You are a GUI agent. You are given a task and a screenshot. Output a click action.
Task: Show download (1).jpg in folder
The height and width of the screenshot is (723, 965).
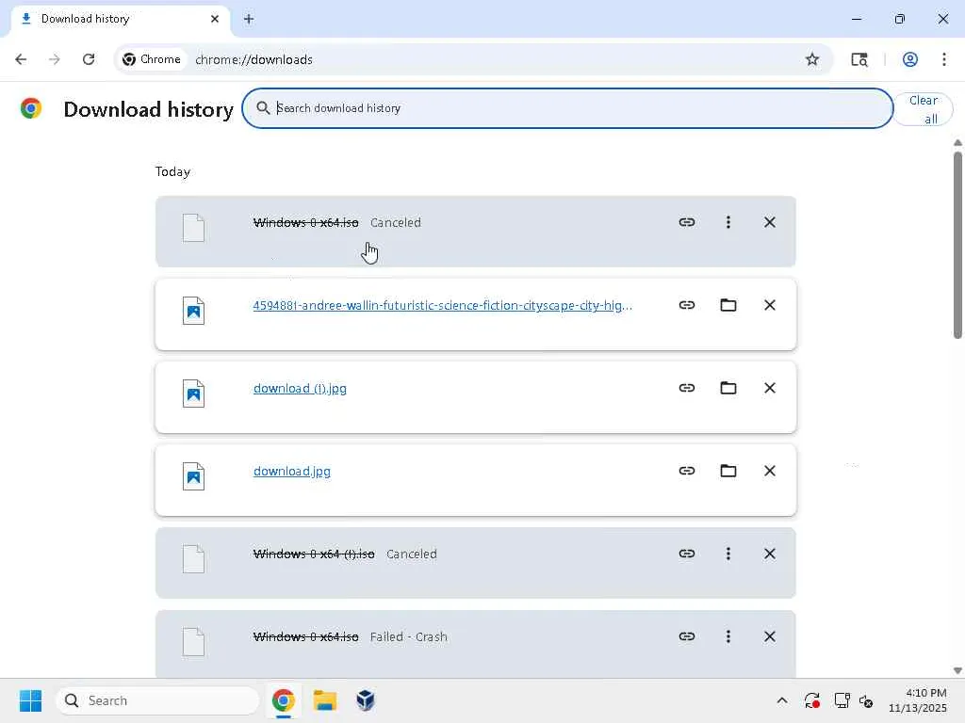728,388
